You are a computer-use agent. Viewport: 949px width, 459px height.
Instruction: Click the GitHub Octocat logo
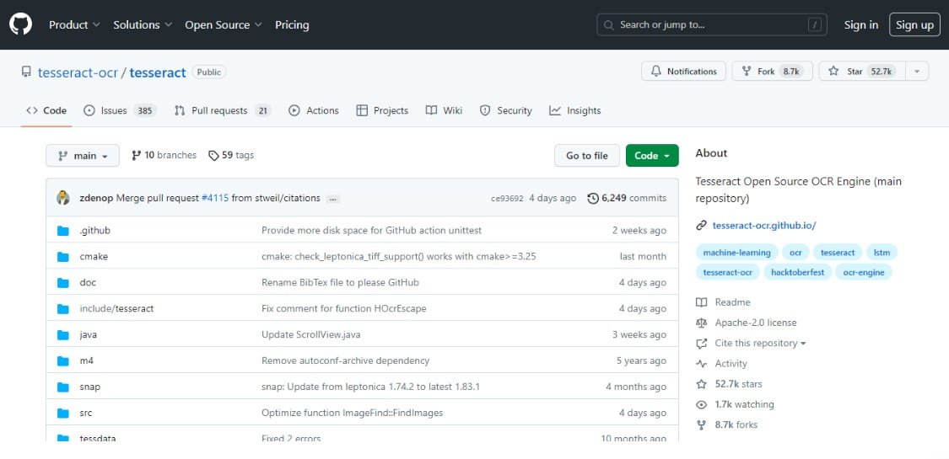click(20, 24)
